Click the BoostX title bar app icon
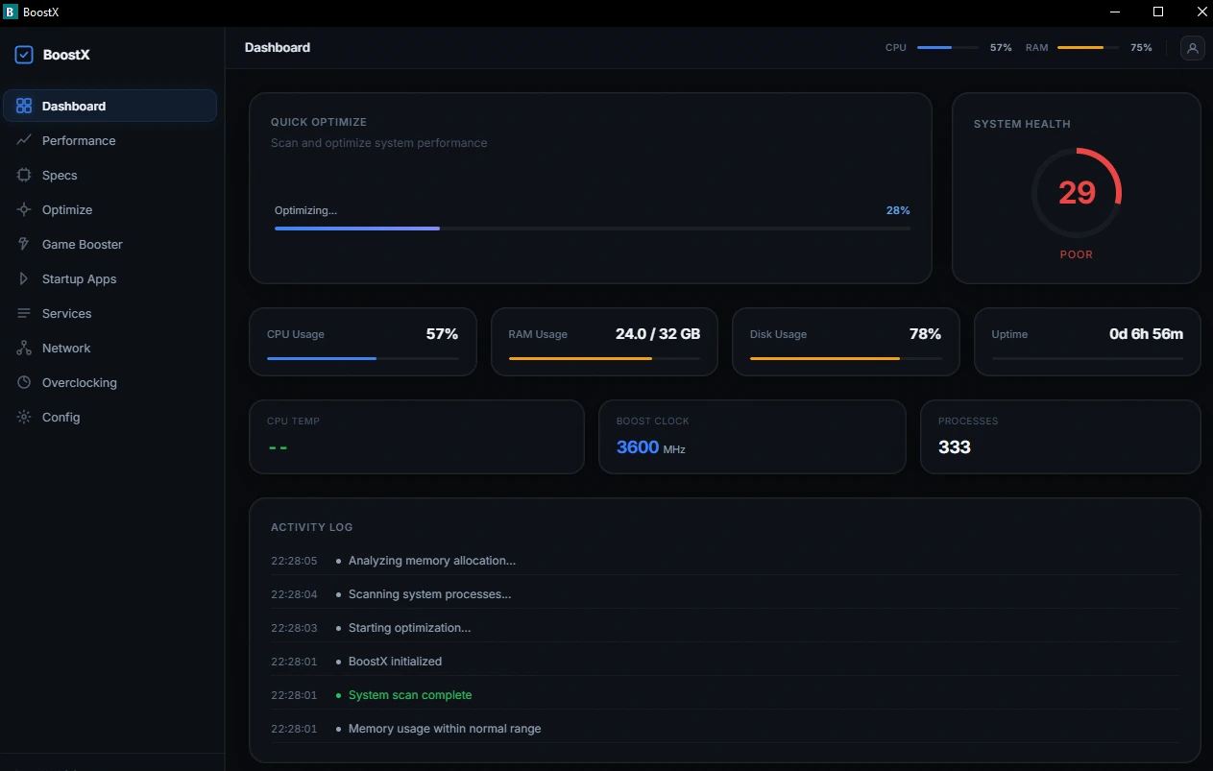1213x771 pixels. pos(12,12)
